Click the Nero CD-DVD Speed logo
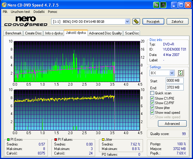Screen dimensions: 193x159 click(x=25, y=22)
